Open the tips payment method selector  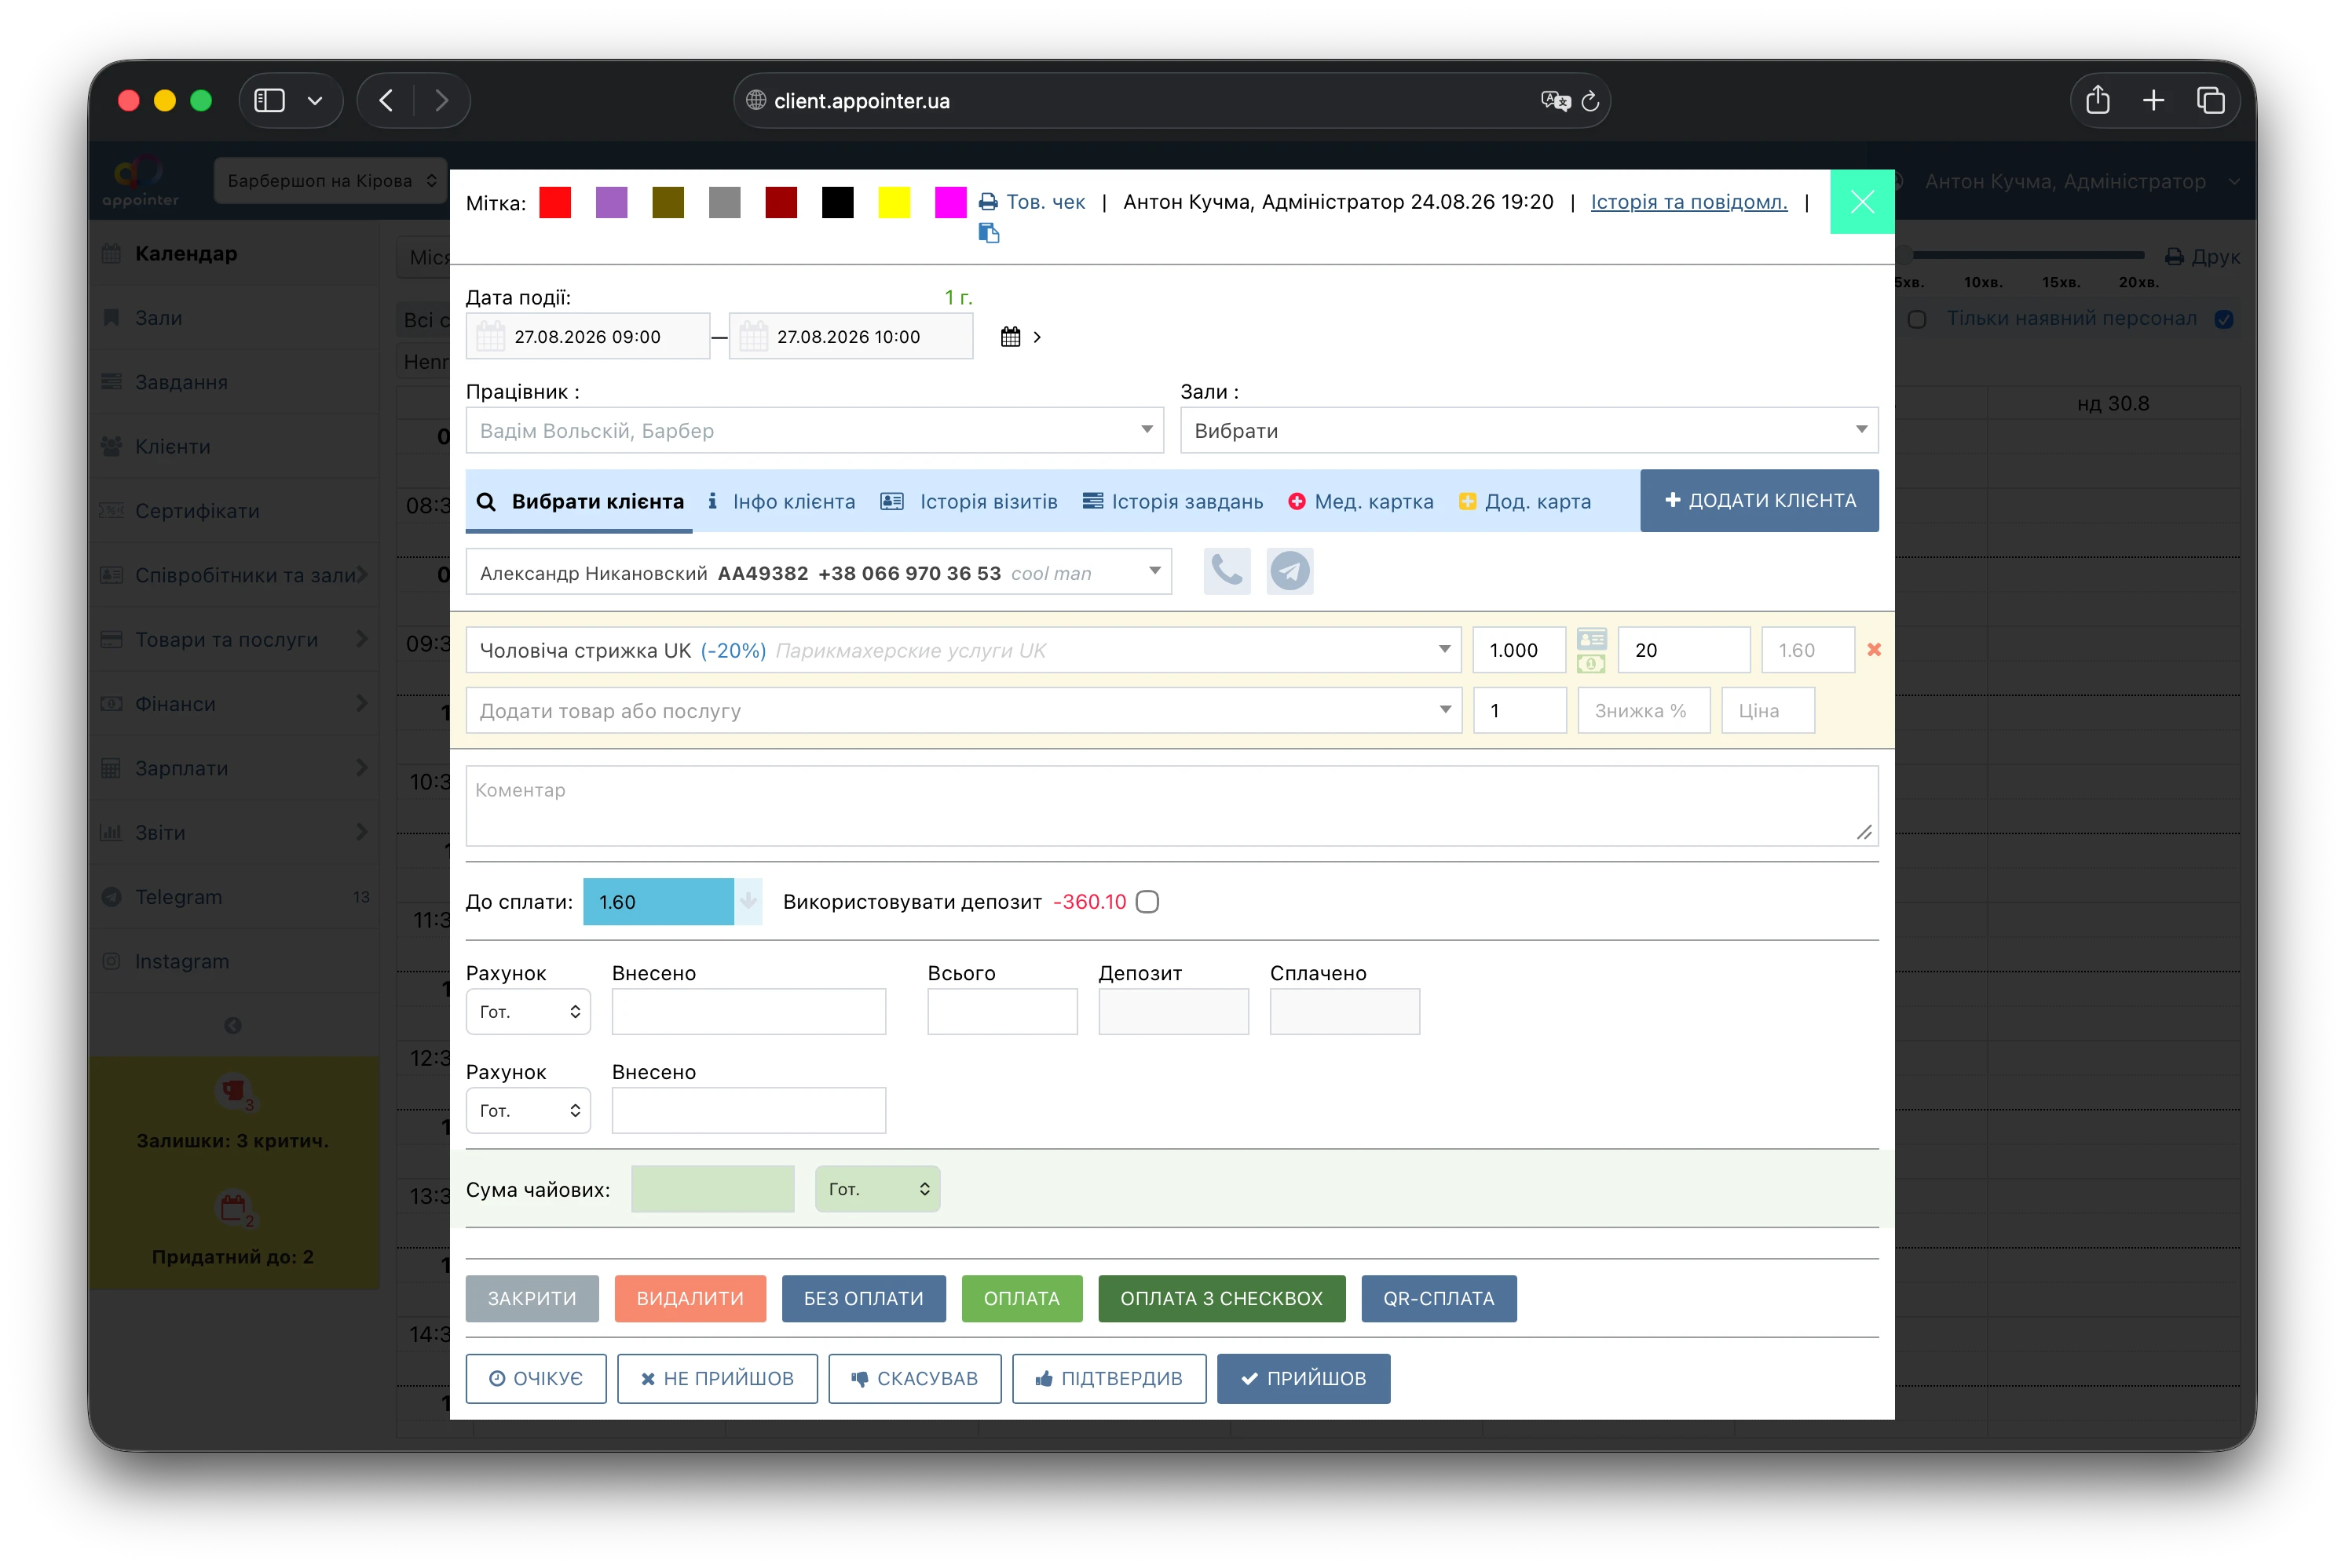pos(877,1190)
